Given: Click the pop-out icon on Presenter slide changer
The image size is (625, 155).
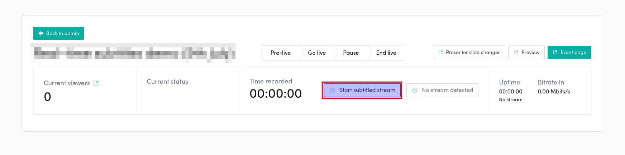Looking at the screenshot, I should 441,52.
